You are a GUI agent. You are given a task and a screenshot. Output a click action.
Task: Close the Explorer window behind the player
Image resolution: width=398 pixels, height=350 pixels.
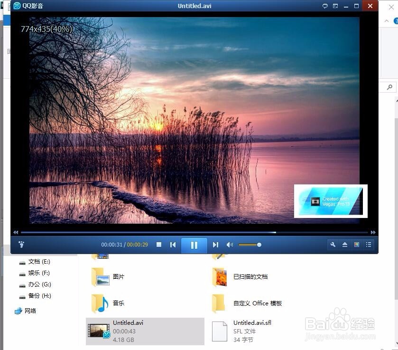click(x=391, y=7)
